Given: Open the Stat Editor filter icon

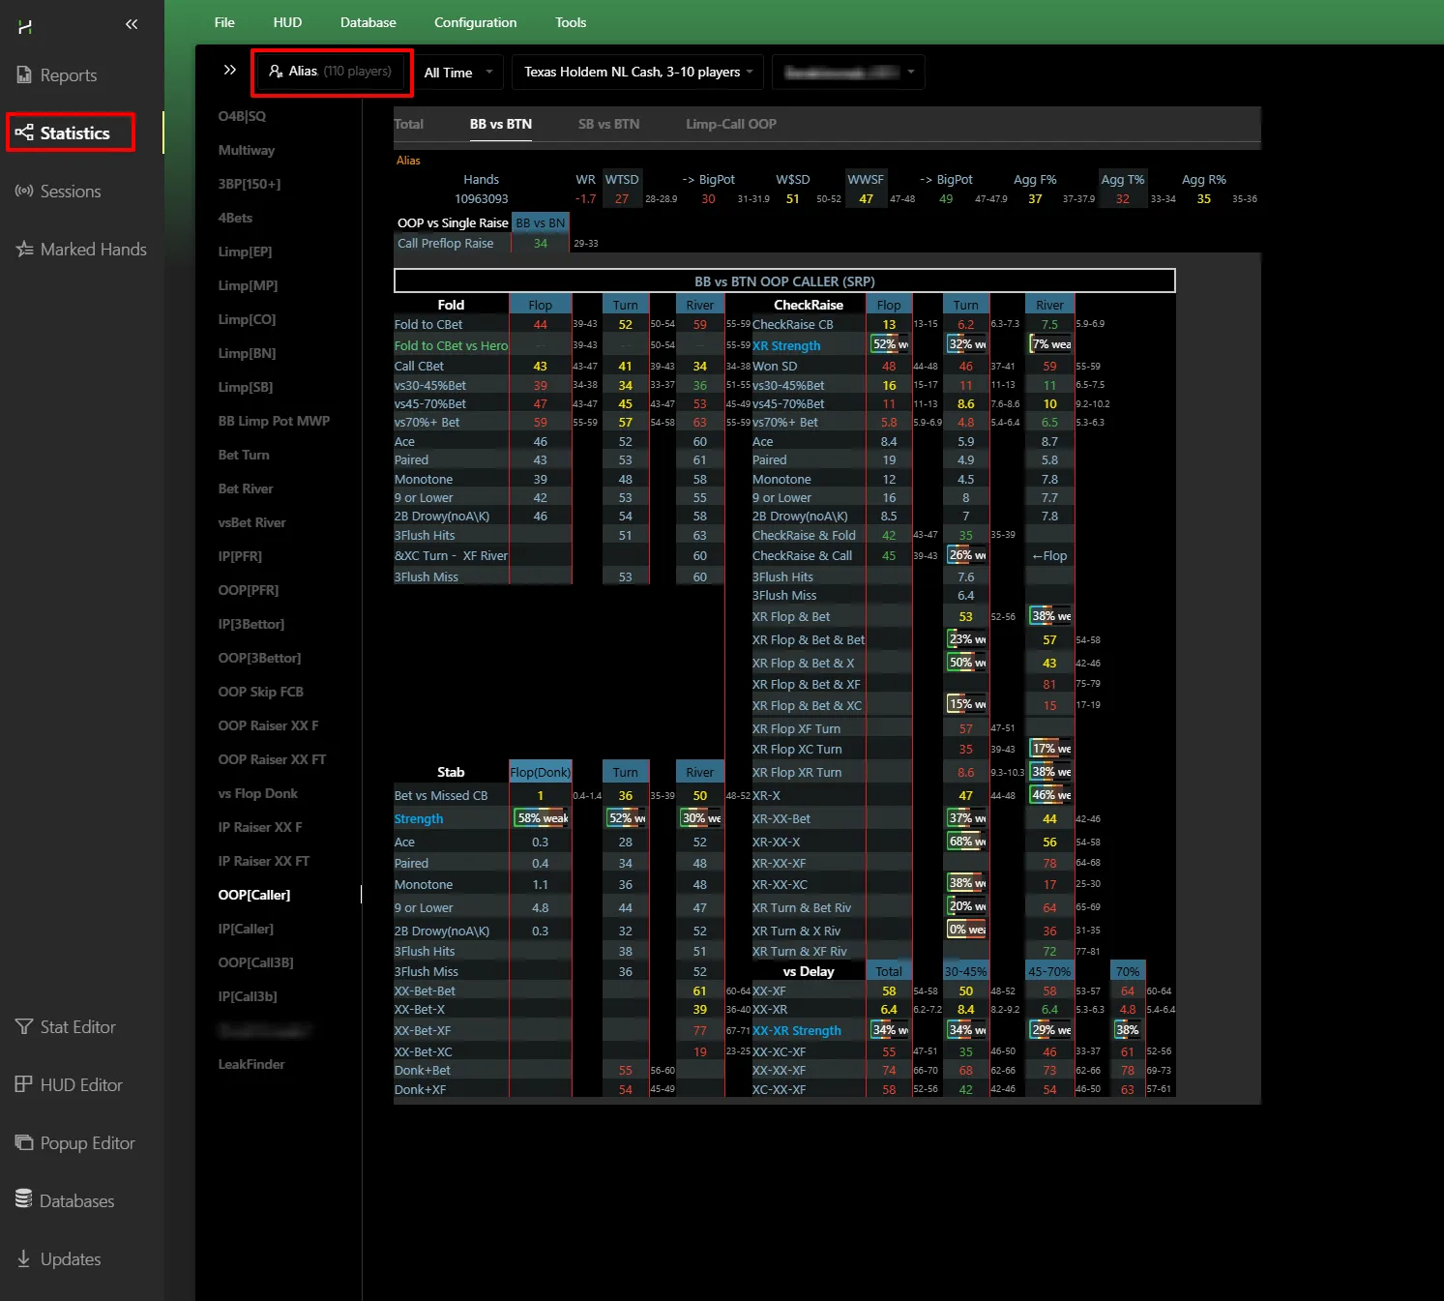Looking at the screenshot, I should [x=25, y=1026].
